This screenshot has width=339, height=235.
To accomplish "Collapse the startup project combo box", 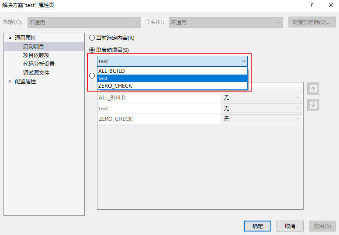I will [244, 61].
